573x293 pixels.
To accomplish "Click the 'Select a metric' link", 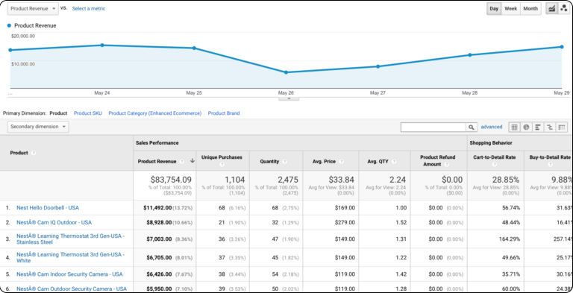I will pyautogui.click(x=89, y=8).
